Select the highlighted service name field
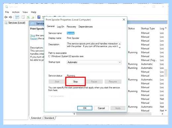The image size is (172, 128). pyautogui.click(x=71, y=33)
